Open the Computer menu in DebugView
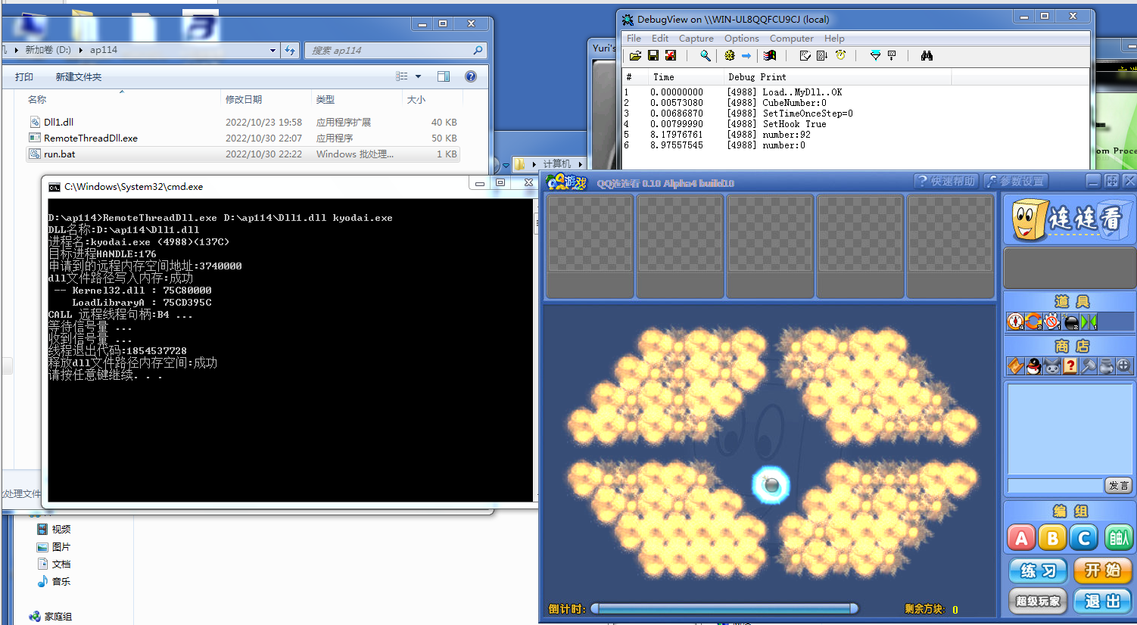Viewport: 1137px width, 625px height. [791, 39]
